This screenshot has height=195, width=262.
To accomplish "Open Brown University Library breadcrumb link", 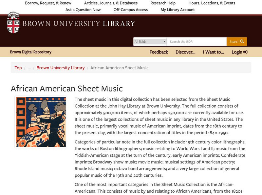I will tap(61, 68).
